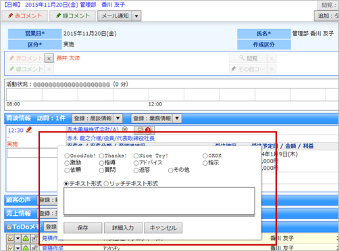Choose the リッチテキスト形式 format radio
The width and height of the screenshot is (339, 251).
tap(106, 183)
